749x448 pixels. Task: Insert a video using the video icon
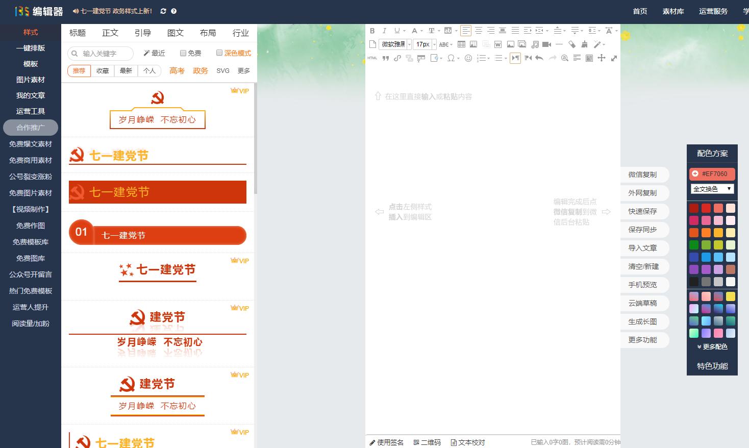tap(546, 44)
